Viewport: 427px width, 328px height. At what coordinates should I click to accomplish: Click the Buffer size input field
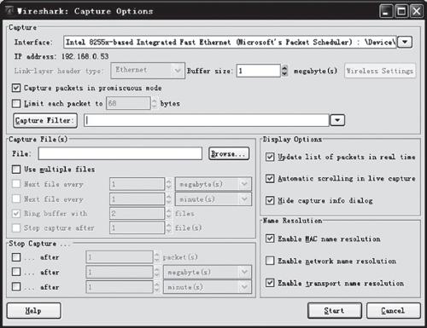259,71
